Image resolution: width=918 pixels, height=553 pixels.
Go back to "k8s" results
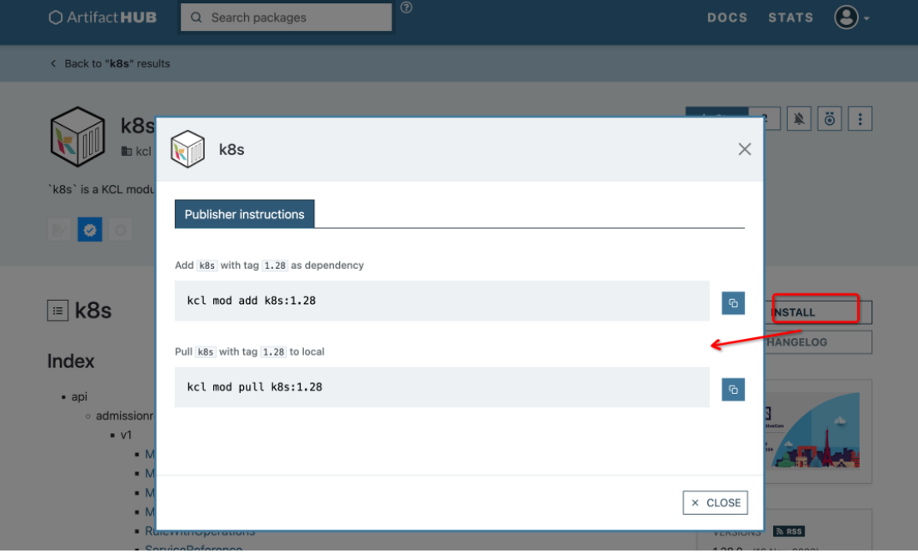(x=110, y=63)
